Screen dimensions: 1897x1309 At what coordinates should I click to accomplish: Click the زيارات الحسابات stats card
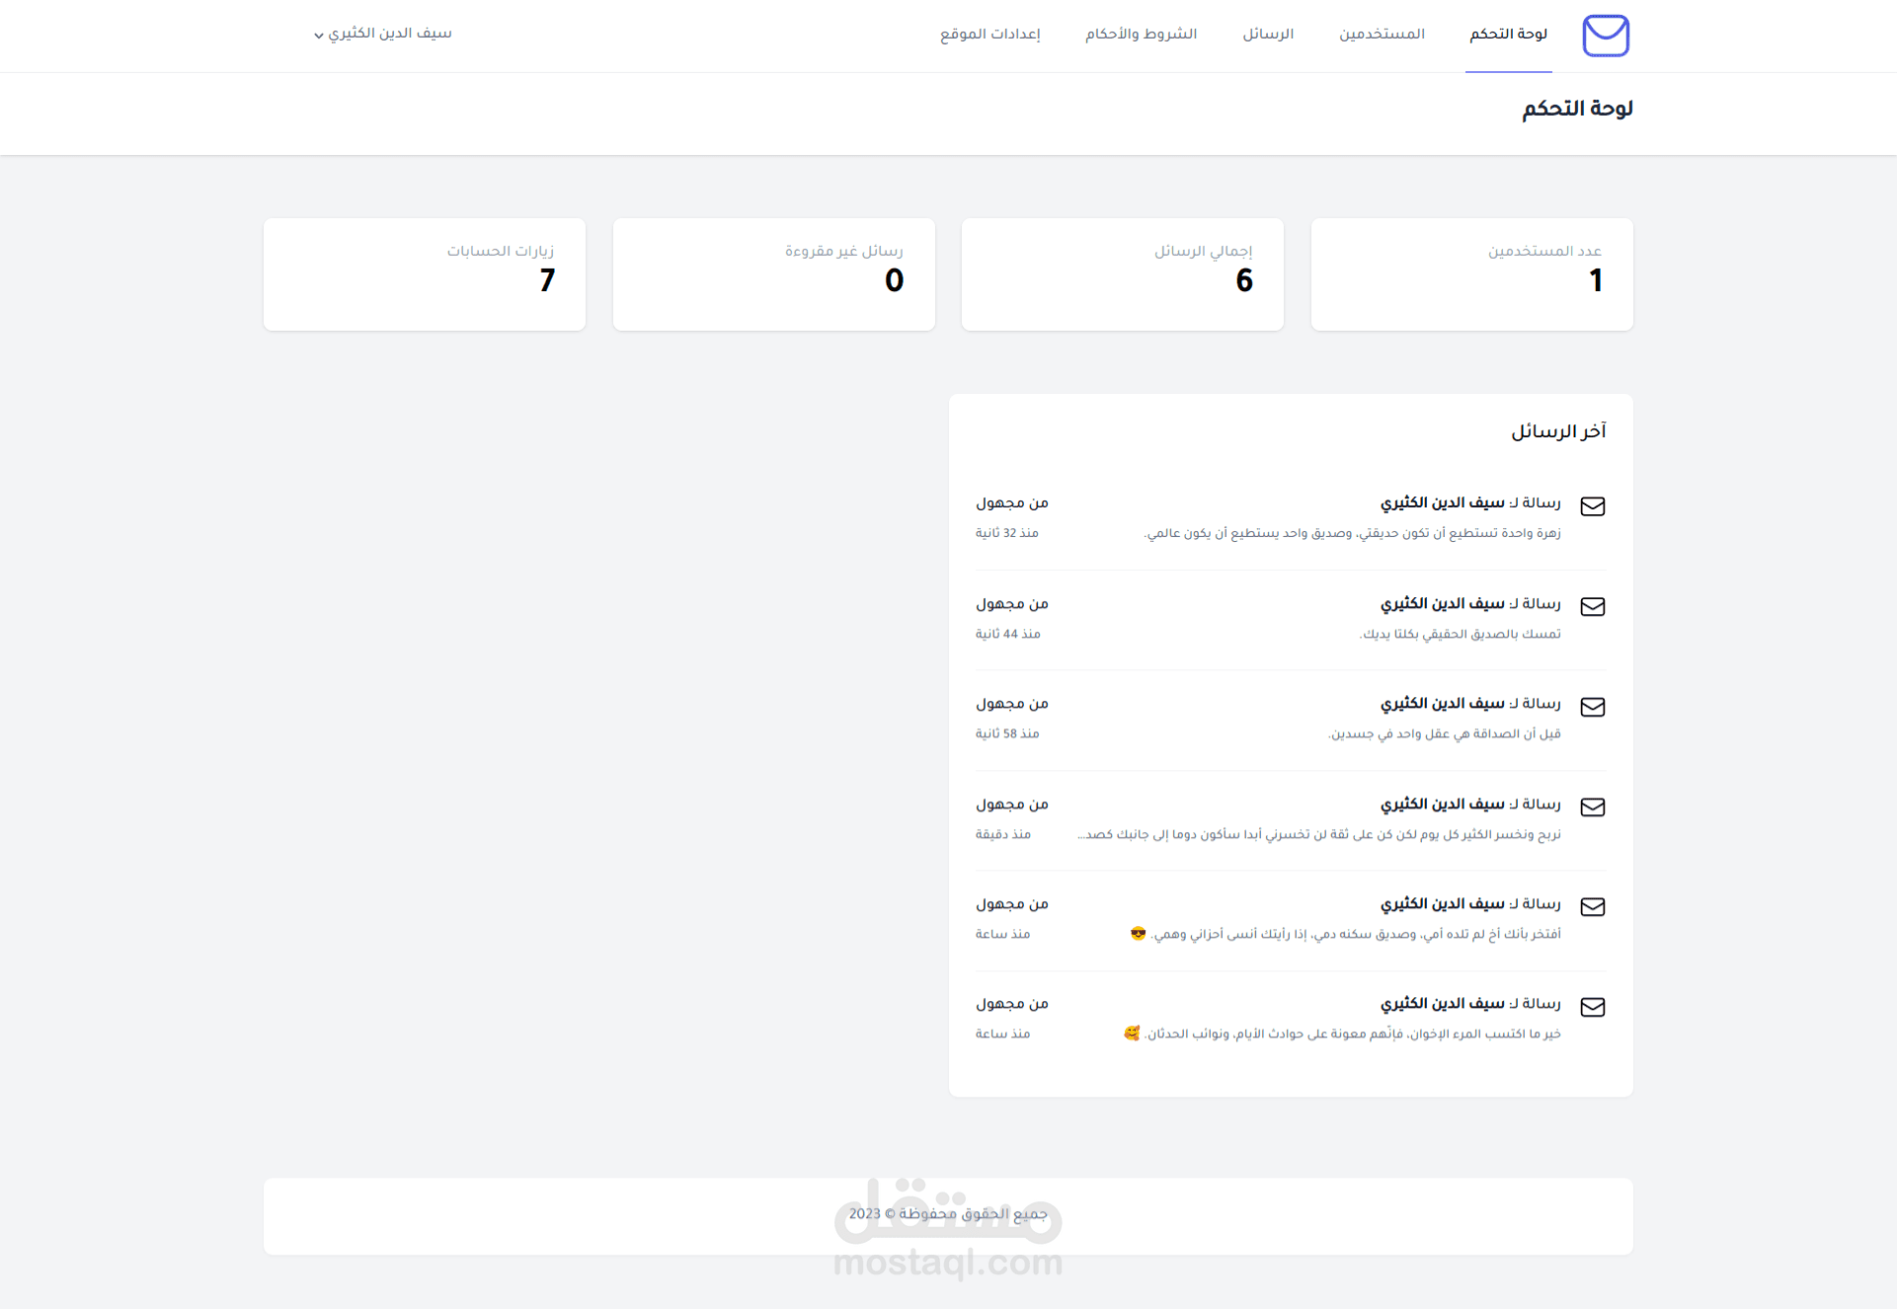tap(425, 274)
